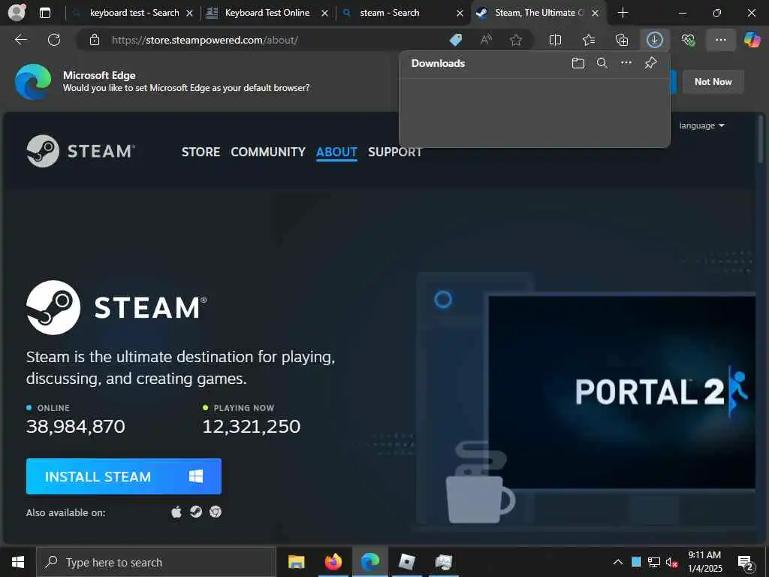Open Edge Settings and more menu

click(720, 40)
